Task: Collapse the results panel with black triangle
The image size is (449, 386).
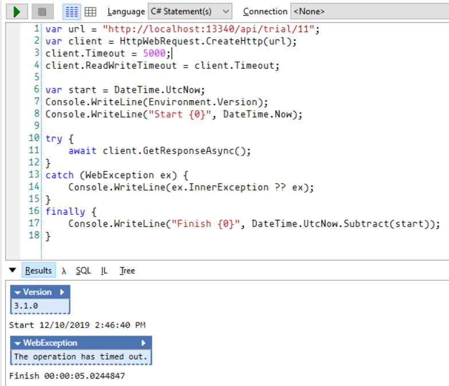Action: pos(13,270)
